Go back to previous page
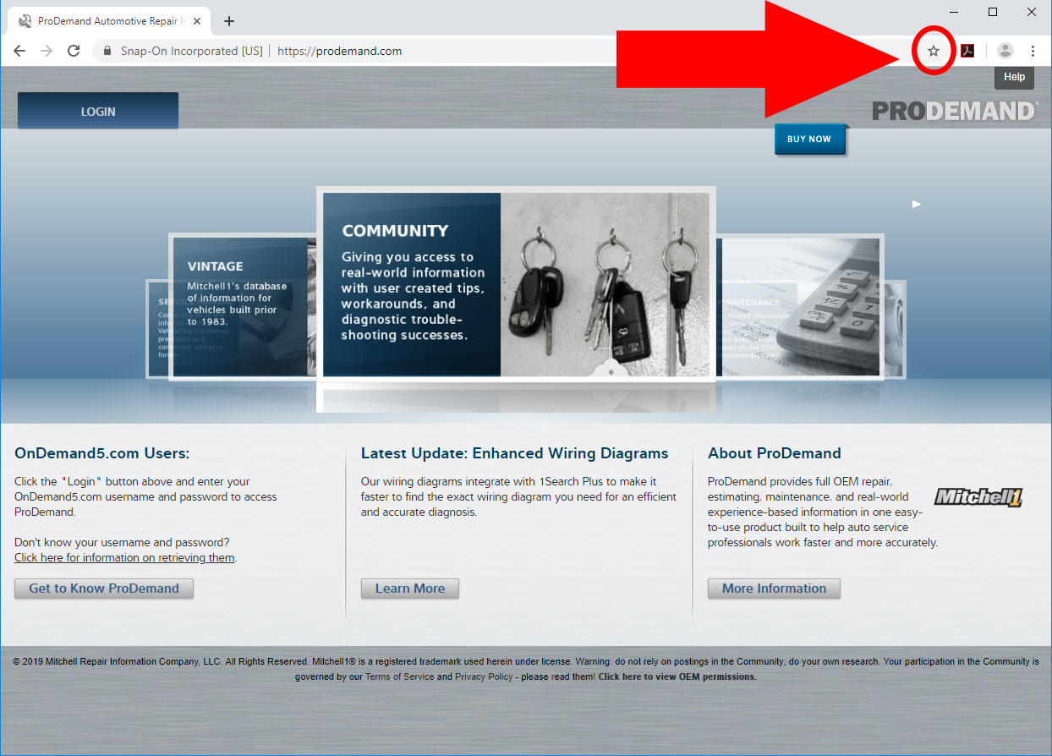The height and width of the screenshot is (756, 1052). (19, 51)
